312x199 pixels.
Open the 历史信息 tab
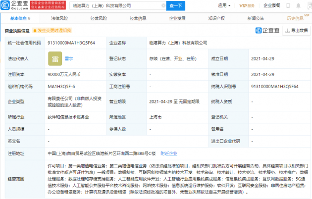(x=295, y=18)
